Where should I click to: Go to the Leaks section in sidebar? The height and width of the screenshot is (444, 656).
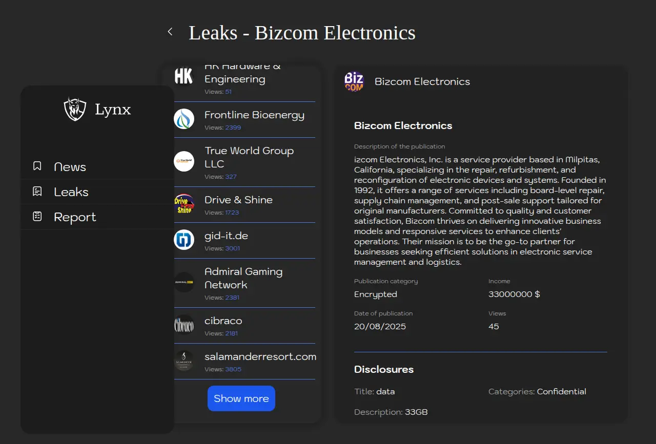click(x=71, y=192)
